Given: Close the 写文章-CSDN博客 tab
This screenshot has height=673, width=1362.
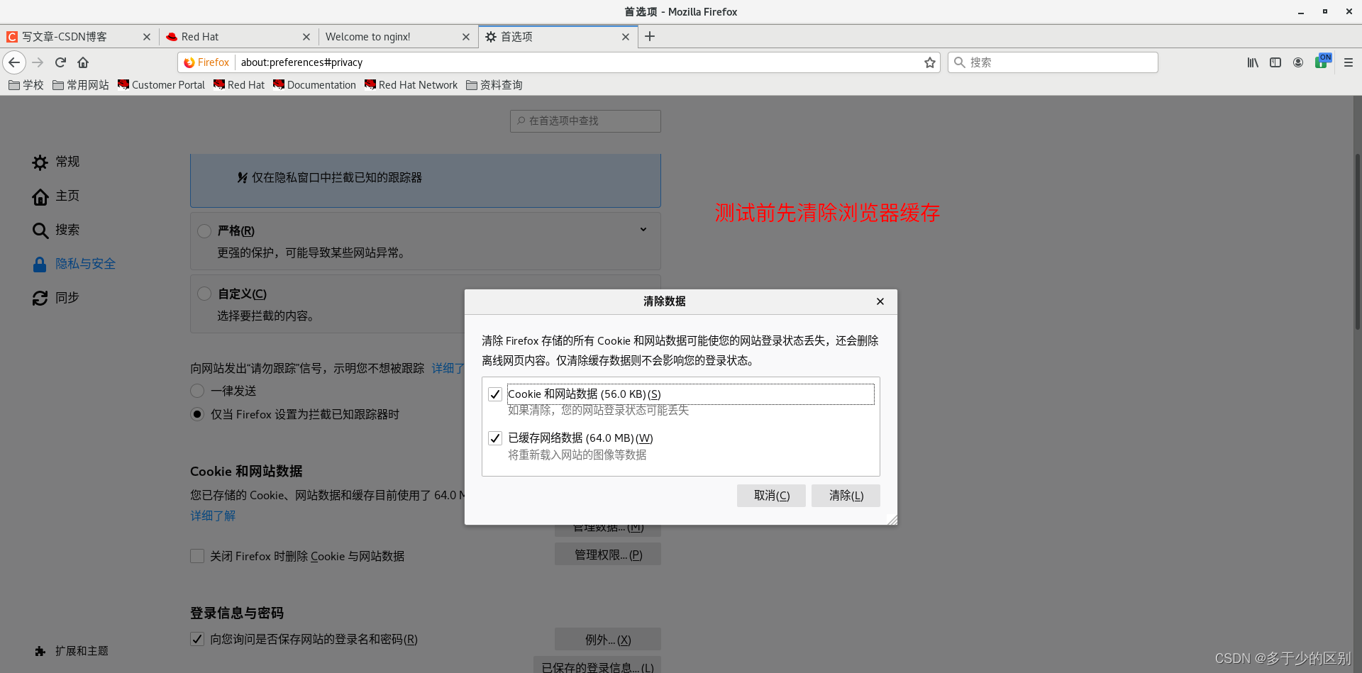Looking at the screenshot, I should [147, 37].
